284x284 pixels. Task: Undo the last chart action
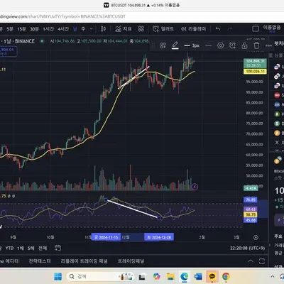(218, 29)
